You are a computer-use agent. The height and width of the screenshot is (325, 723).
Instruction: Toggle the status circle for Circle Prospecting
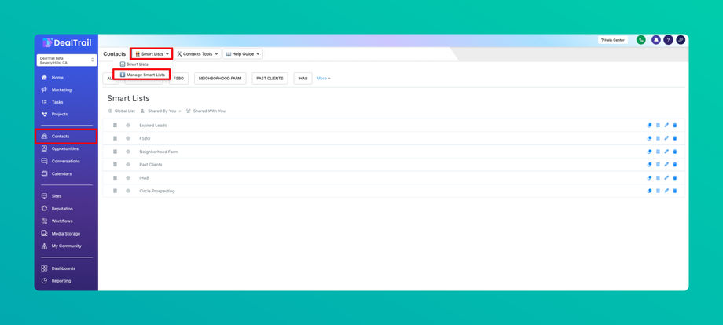(128, 191)
